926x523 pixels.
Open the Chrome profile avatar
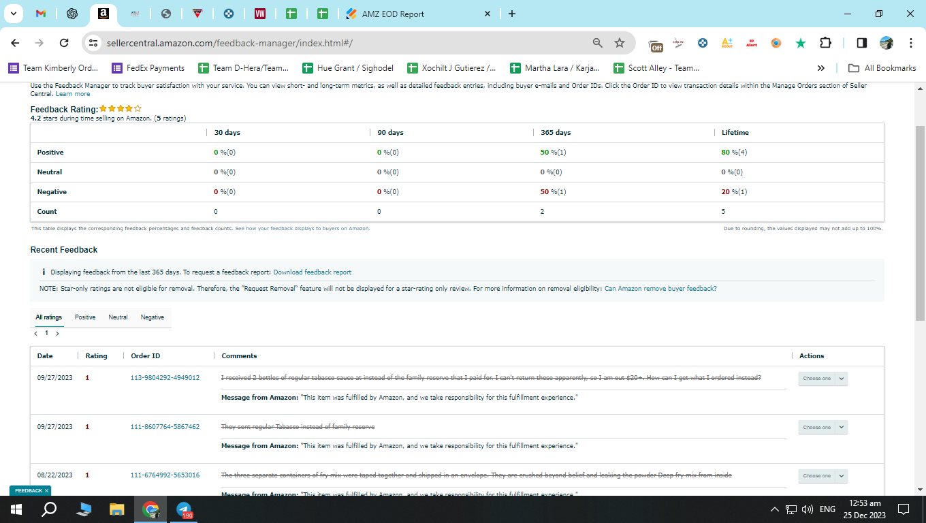coord(886,43)
